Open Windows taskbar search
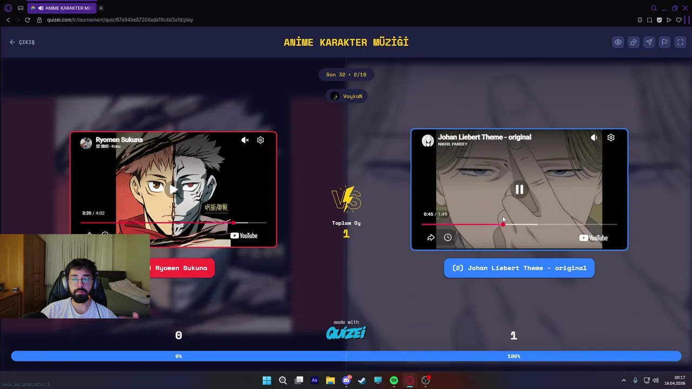Viewport: 692px width, 389px height. tap(283, 380)
